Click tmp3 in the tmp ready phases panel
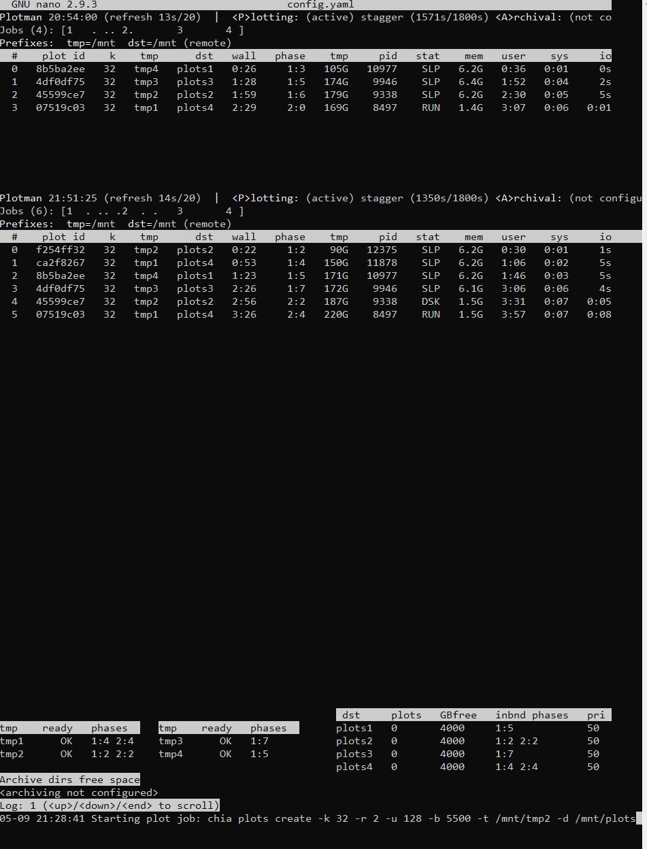The image size is (647, 849). click(x=171, y=741)
